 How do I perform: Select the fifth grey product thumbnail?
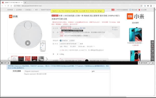point(41,59)
